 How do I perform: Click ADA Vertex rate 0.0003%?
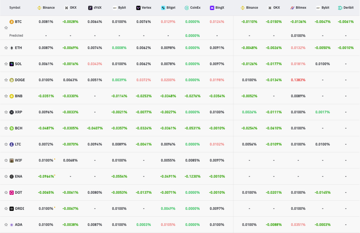(143, 225)
